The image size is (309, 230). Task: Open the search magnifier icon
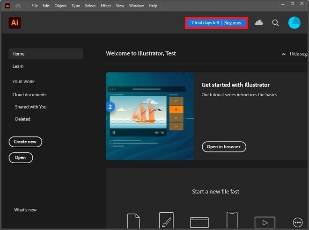pos(275,23)
